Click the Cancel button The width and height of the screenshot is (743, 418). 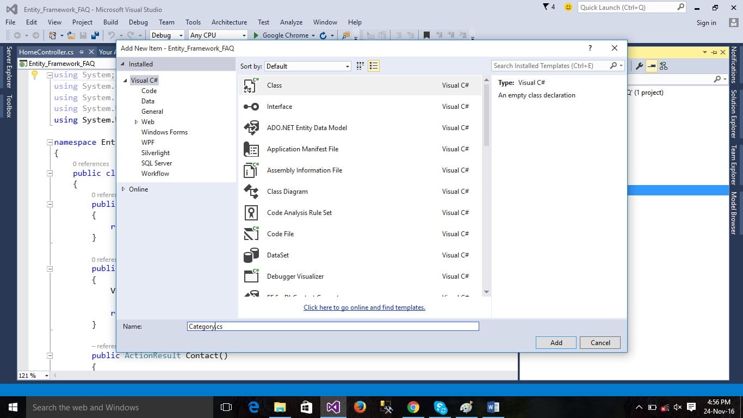pyautogui.click(x=600, y=343)
